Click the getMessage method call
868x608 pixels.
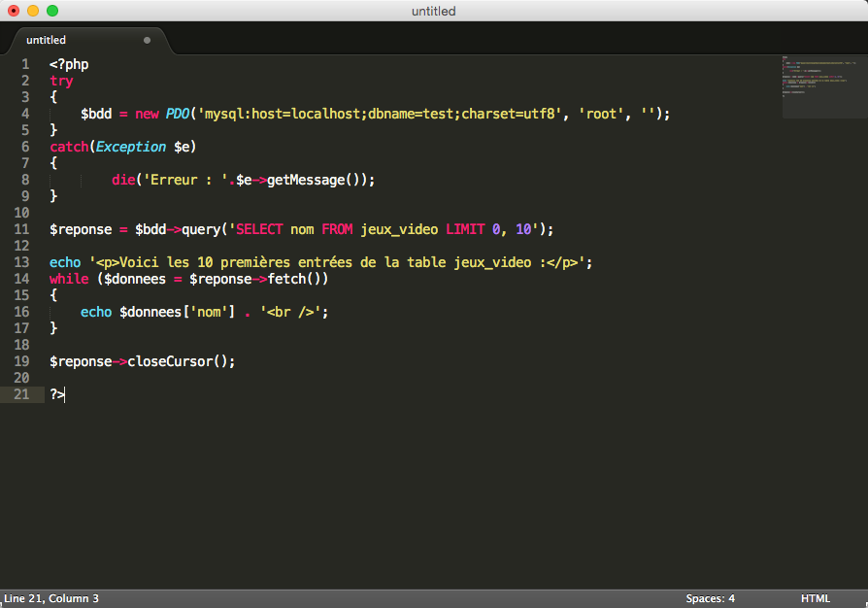coord(306,180)
